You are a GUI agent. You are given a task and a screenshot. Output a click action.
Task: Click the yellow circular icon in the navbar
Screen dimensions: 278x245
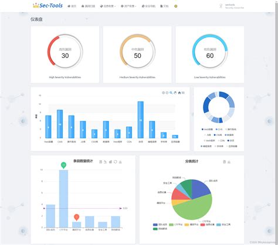[176, 6]
